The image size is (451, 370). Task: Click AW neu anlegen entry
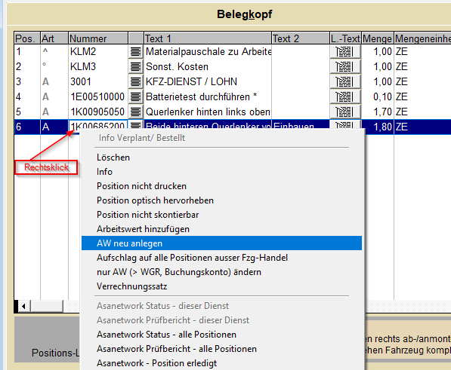coord(221,243)
